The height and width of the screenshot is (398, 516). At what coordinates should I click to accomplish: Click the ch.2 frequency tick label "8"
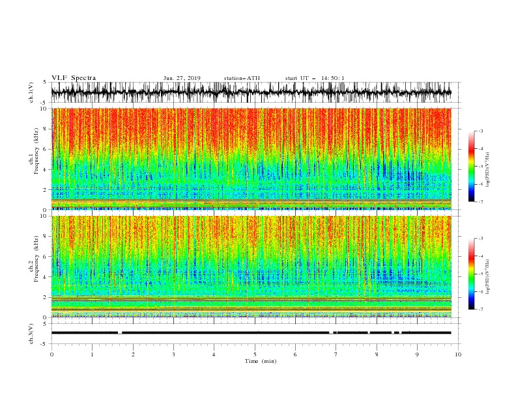pos(46,237)
